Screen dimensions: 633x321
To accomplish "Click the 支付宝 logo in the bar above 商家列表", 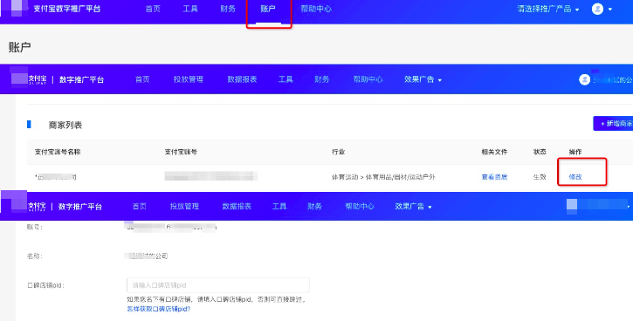I will (x=38, y=79).
